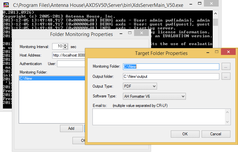This screenshot has height=152, width=238.
Task: Open the Output Type dropdown
Action: [140, 86]
